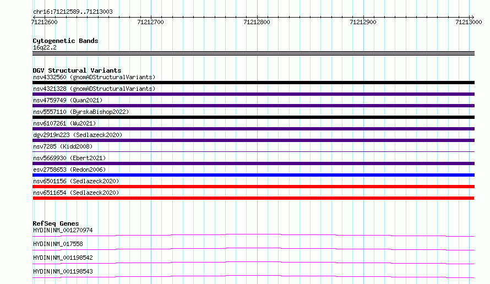The height and width of the screenshot is (284, 490).
Task: Click the magenta line under HYDIN|NM_001270974
Action: 253,235
